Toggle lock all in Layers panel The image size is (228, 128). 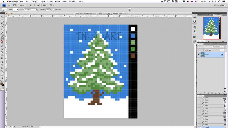pyautogui.click(x=210, y=50)
